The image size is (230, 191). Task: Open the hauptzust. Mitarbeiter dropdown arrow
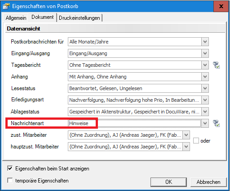(186, 147)
